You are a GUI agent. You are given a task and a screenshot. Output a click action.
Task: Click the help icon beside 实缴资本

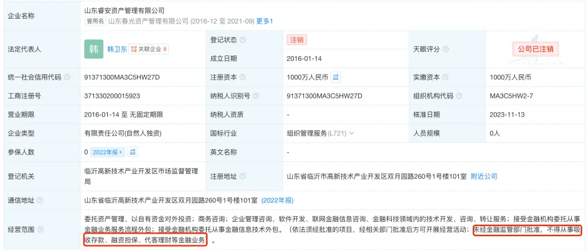click(445, 77)
